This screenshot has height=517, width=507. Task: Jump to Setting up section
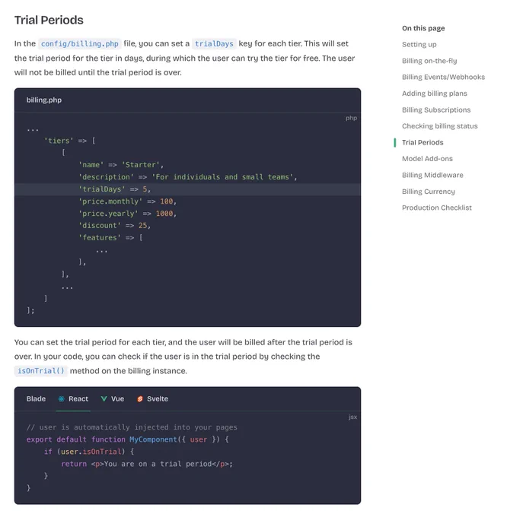click(x=419, y=45)
